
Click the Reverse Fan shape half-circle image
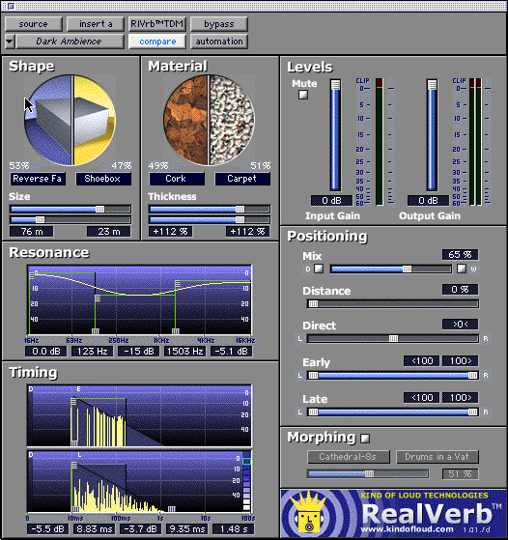click(48, 121)
